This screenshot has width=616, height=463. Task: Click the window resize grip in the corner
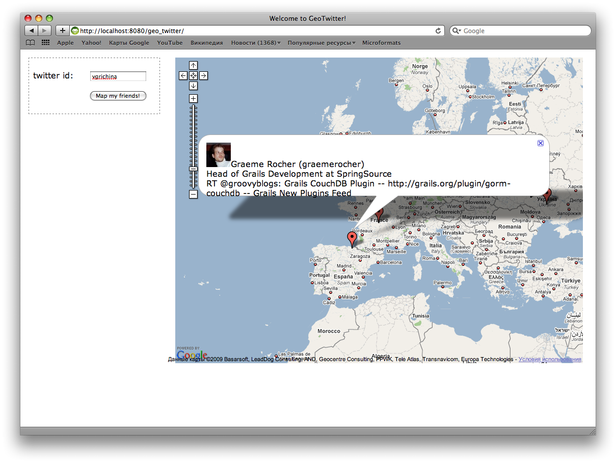point(592,431)
